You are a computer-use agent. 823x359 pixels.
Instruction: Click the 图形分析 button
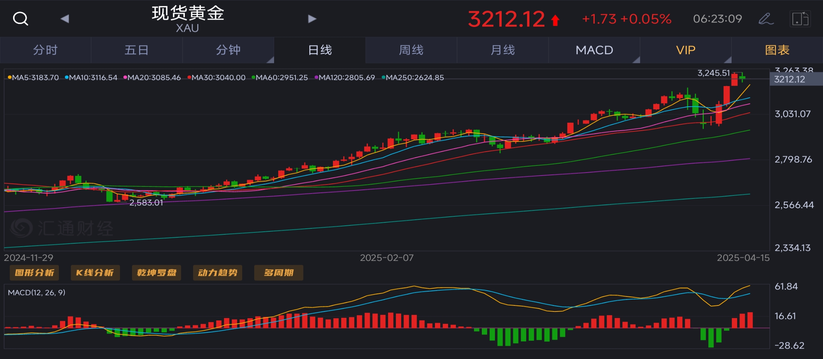(34, 273)
